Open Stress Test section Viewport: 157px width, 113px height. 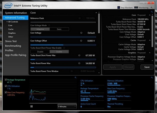coord(11,41)
